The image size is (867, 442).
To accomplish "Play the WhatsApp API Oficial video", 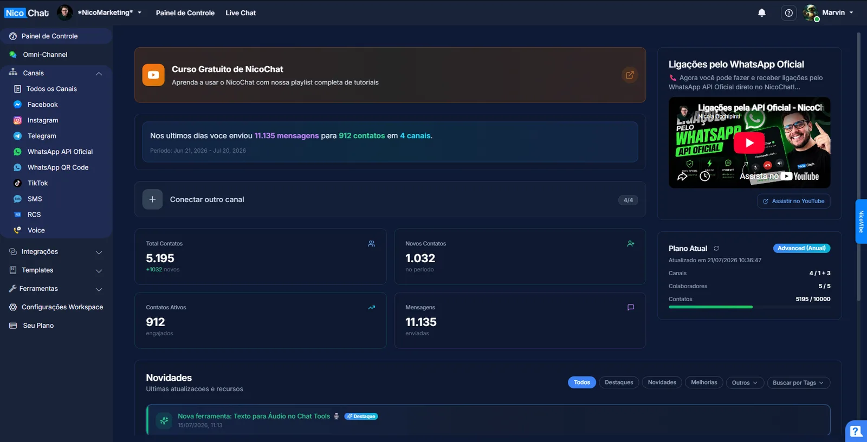I will [749, 143].
